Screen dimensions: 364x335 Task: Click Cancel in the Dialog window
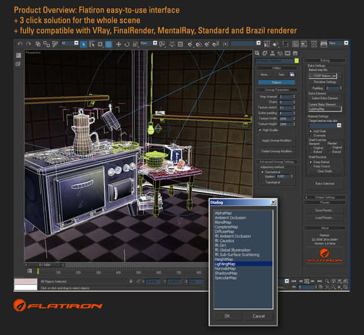pyautogui.click(x=259, y=316)
